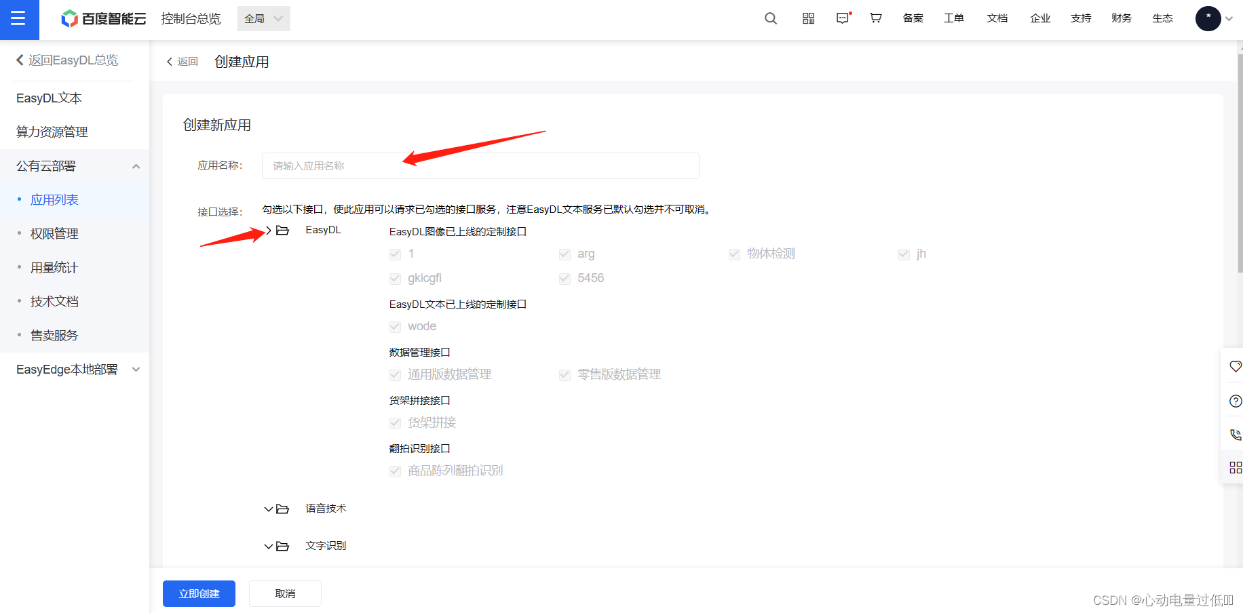Open the hamburger main menu
This screenshot has width=1243, height=613.
click(19, 19)
